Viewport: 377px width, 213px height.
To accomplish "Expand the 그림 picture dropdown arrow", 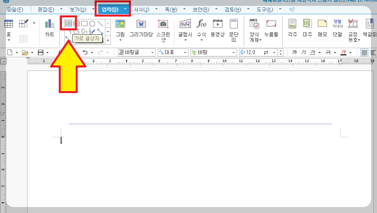I will (120, 40).
